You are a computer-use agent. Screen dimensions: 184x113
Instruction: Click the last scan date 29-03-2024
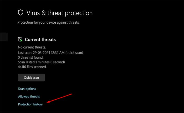pyautogui.click(x=42, y=53)
